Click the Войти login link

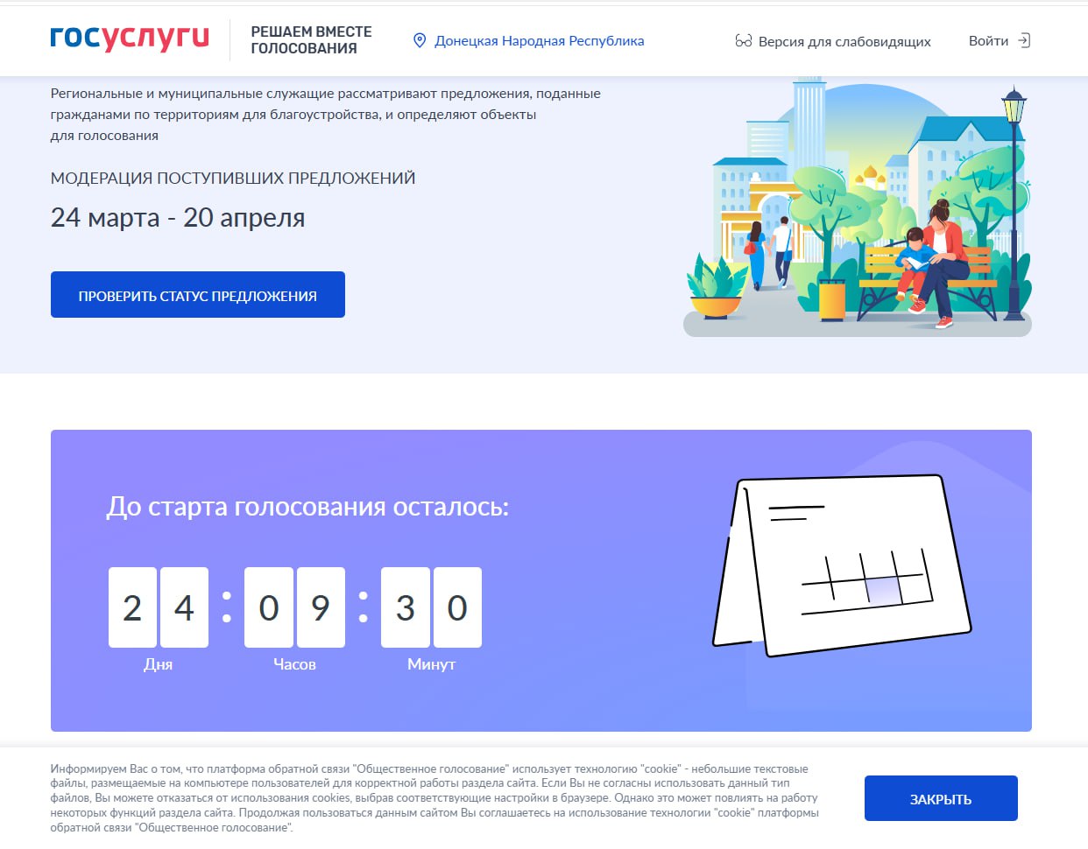coord(988,40)
